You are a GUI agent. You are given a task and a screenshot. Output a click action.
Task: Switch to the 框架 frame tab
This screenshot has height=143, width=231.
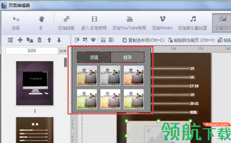[128, 58]
